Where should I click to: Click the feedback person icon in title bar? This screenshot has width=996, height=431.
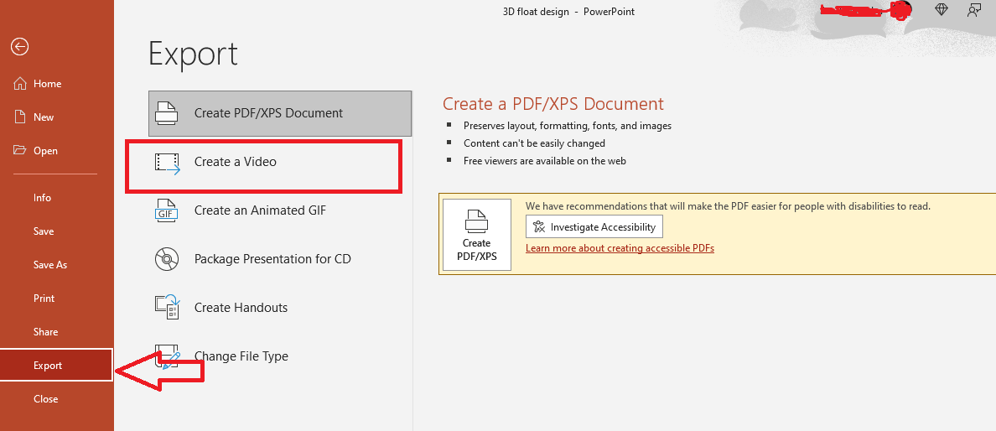tap(973, 10)
